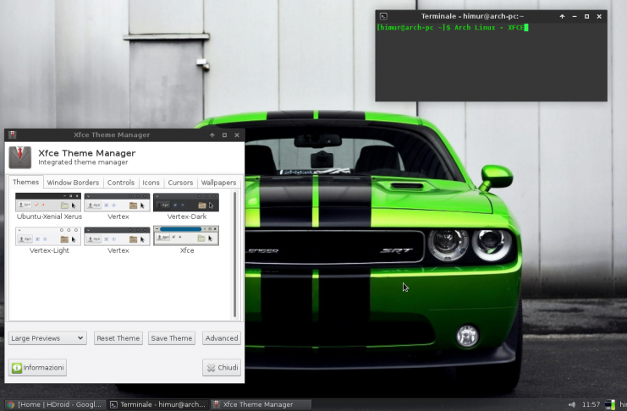Open the Window Borders tab
This screenshot has width=627, height=411.
coord(73,183)
